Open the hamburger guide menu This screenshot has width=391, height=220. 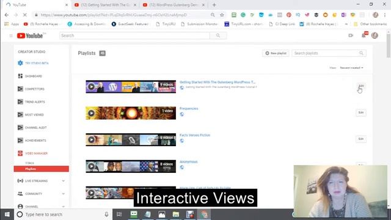11,35
